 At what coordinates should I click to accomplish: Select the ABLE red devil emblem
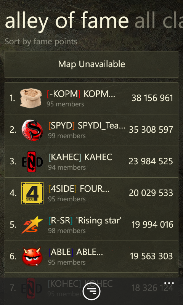[32, 257]
